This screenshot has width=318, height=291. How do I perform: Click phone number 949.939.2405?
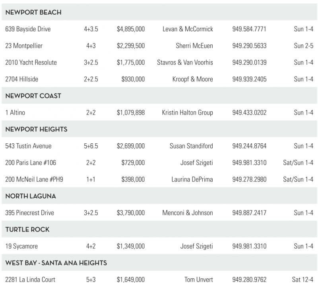[x=249, y=79]
